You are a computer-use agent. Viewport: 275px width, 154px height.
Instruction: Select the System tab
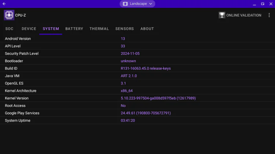click(x=51, y=29)
